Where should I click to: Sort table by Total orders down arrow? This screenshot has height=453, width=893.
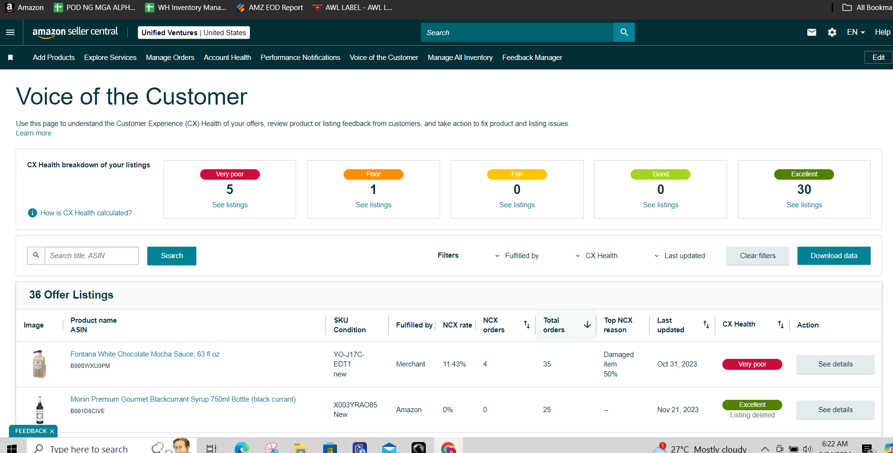point(587,325)
